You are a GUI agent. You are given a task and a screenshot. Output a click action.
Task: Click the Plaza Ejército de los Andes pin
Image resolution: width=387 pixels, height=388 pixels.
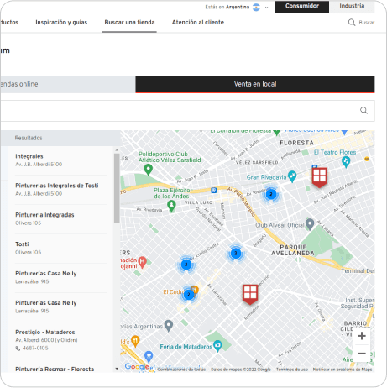pos(171,206)
